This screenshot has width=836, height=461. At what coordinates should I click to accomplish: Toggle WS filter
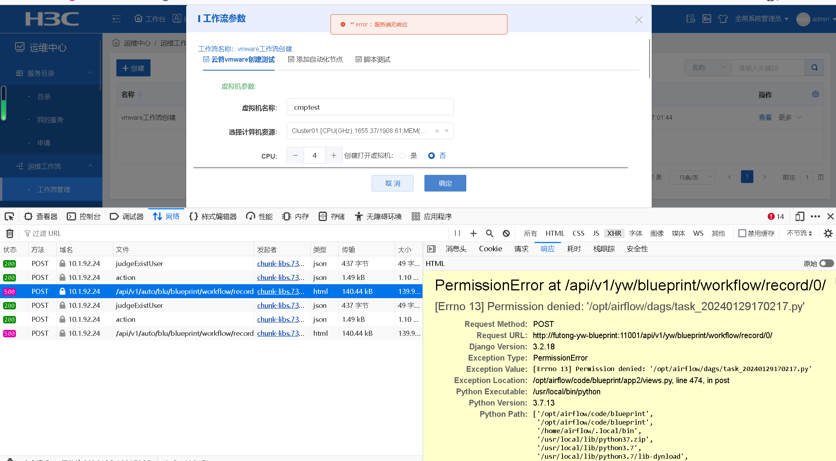tap(698, 233)
